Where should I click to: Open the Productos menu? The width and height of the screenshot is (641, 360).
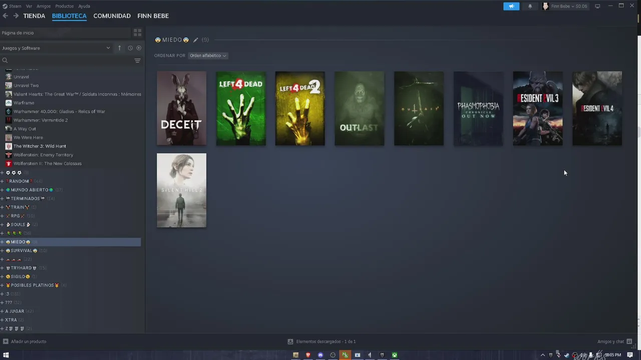(64, 6)
